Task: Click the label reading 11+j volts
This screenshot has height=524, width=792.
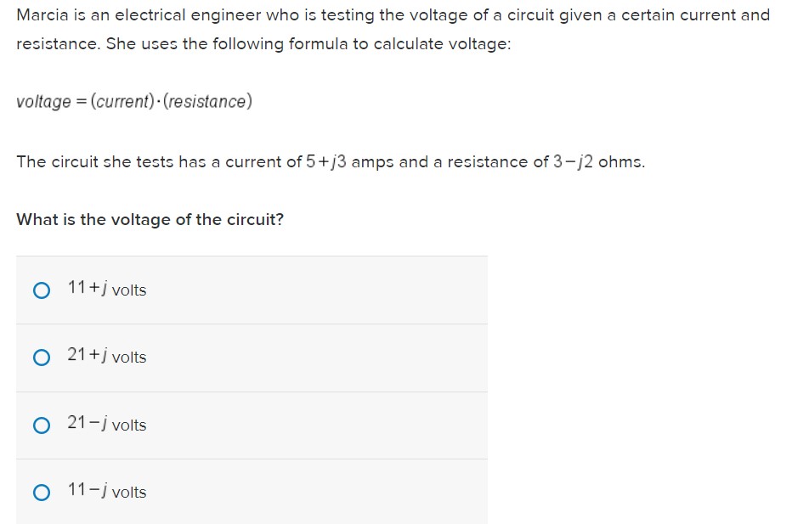Action: tap(106, 290)
